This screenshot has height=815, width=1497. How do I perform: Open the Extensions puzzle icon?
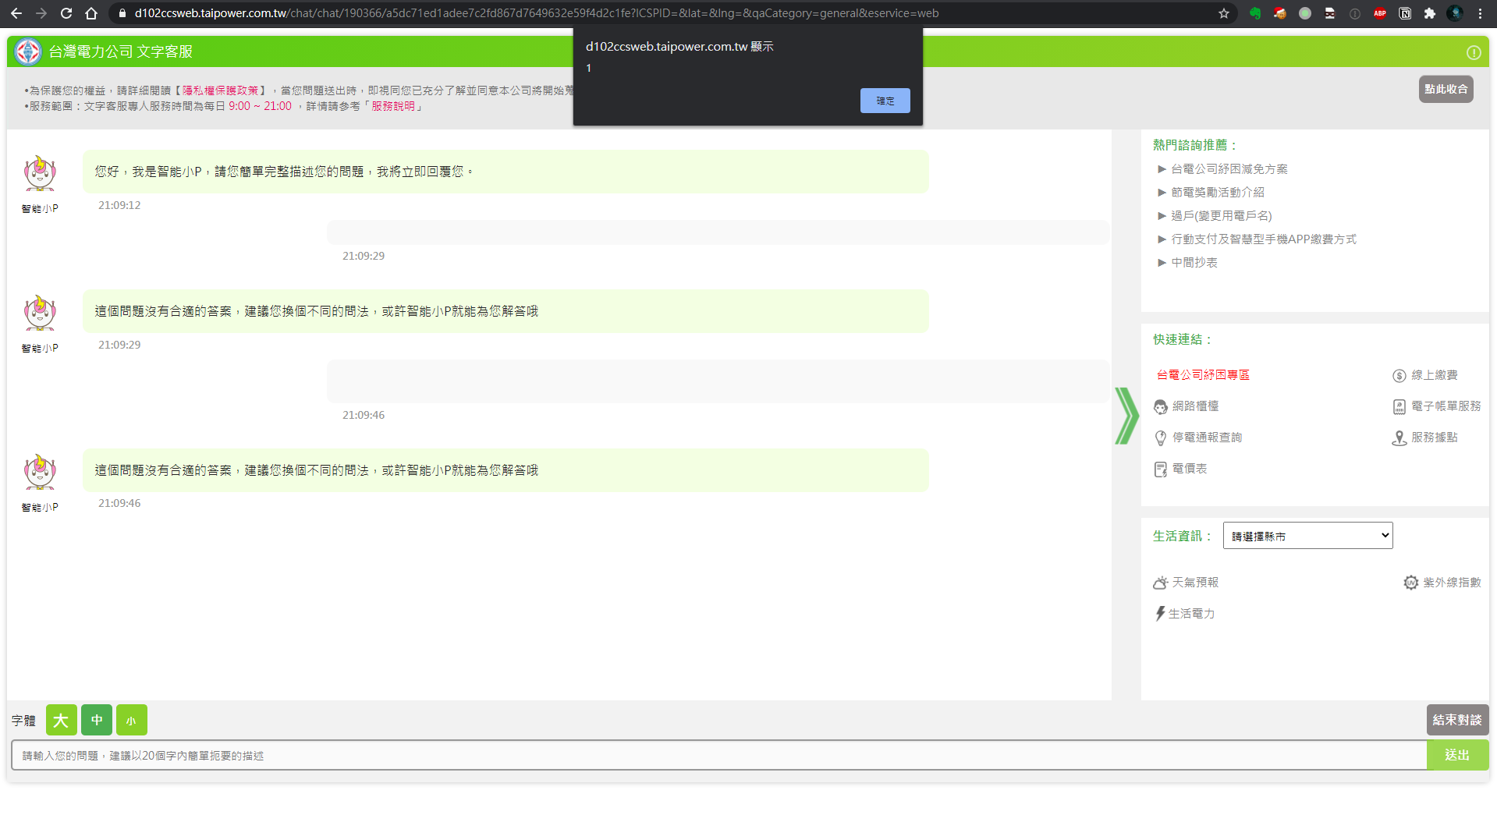[x=1430, y=13]
